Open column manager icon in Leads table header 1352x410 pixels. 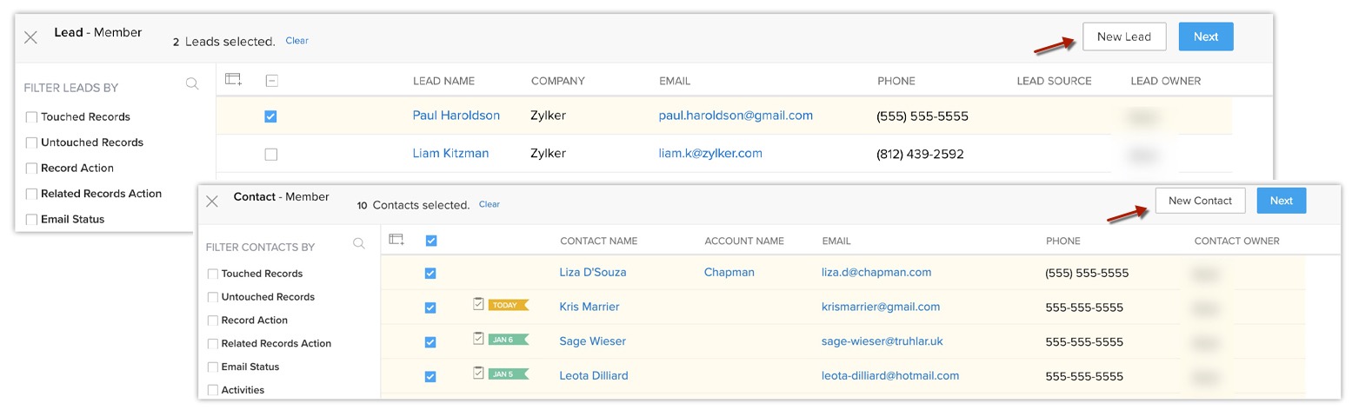(x=233, y=80)
